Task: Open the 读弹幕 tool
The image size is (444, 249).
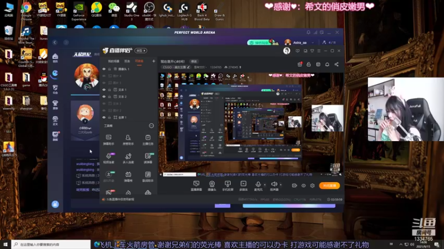Action: 148,158
